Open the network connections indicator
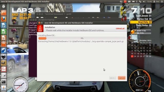Image resolution: width=164 pixels, height=92 pixels. tap(140, 2)
